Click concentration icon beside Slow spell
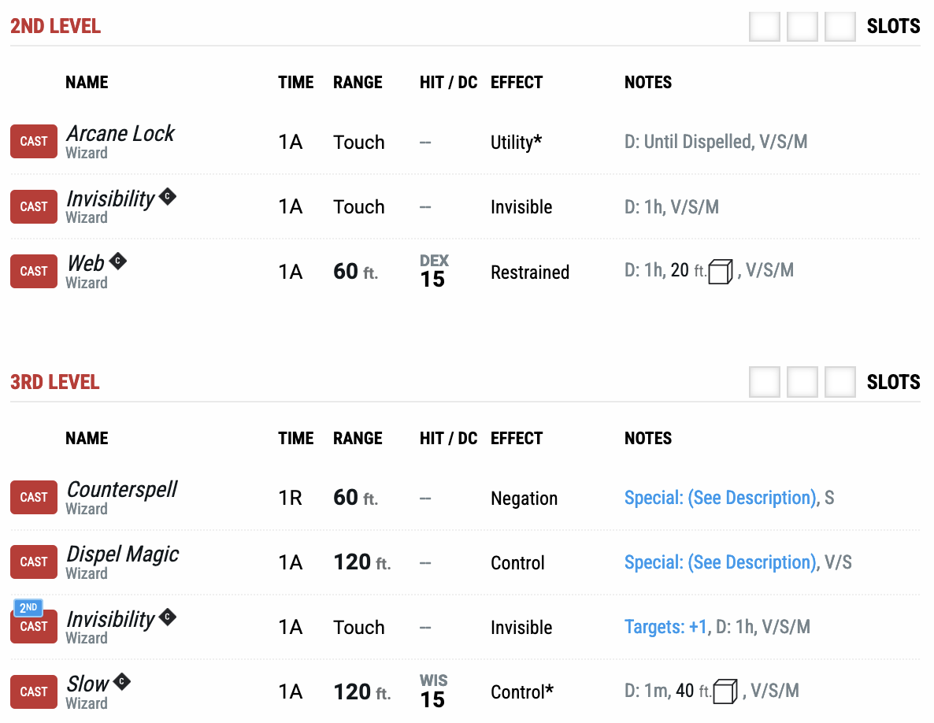Image resolution: width=934 pixels, height=723 pixels. pos(121,681)
